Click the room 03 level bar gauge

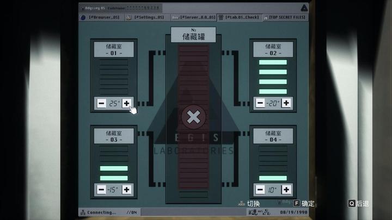pos(114,164)
